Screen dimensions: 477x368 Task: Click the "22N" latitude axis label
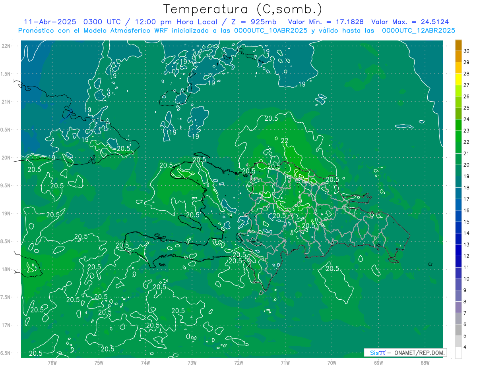pos(6,46)
